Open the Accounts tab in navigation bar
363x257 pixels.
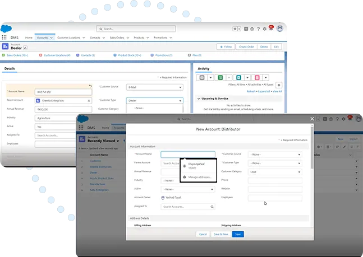(x=42, y=38)
